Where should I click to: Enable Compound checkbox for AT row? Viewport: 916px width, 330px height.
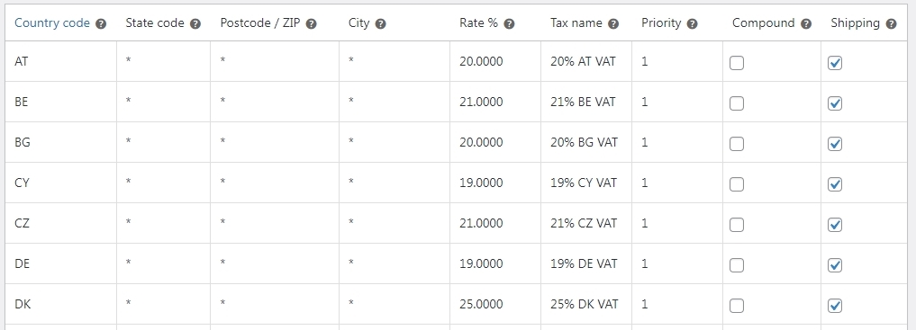737,63
